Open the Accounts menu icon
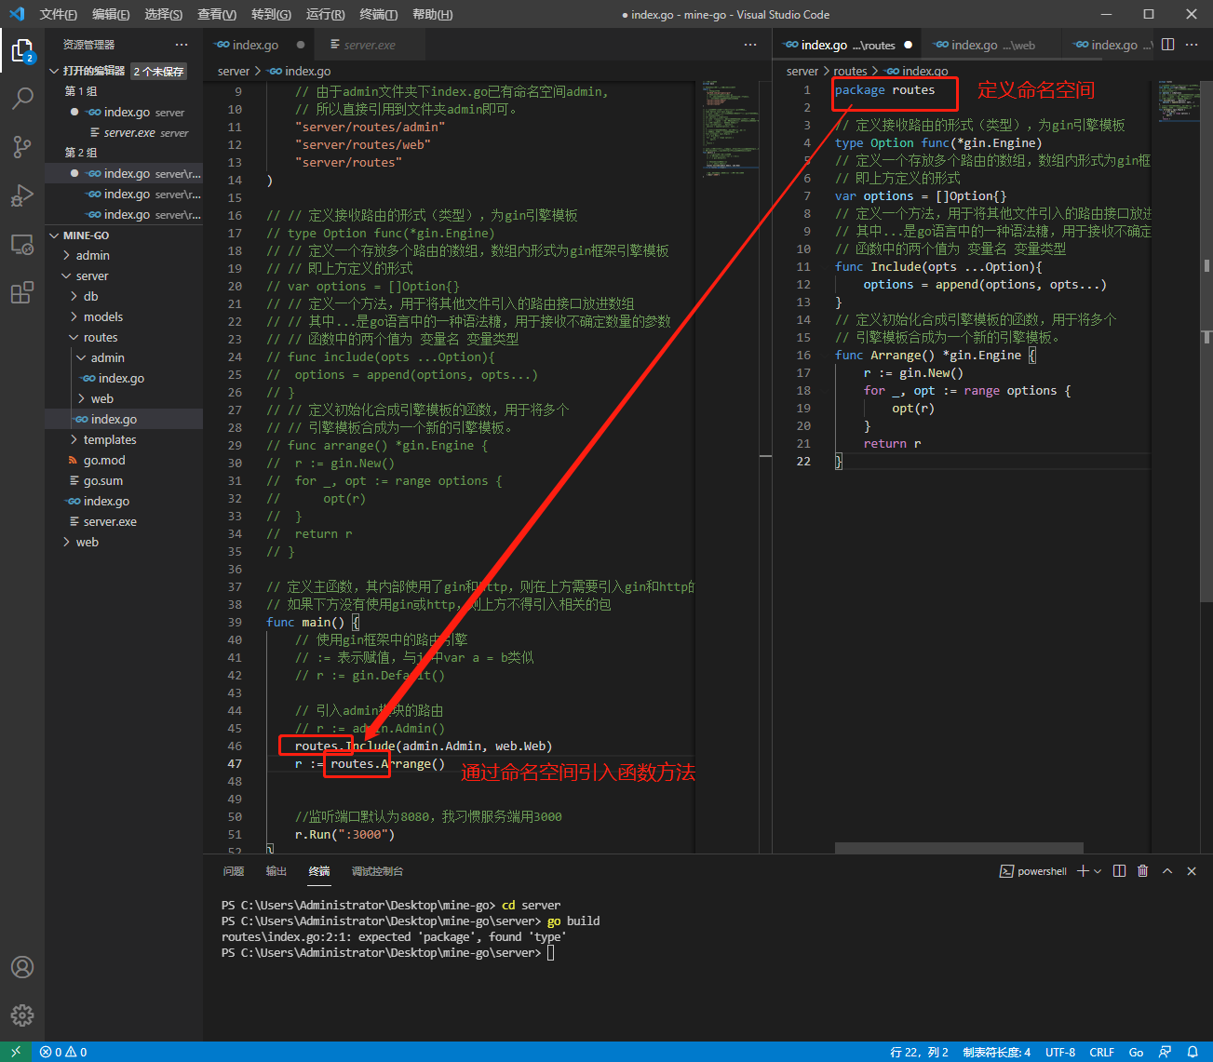The height and width of the screenshot is (1062, 1213). (x=22, y=967)
